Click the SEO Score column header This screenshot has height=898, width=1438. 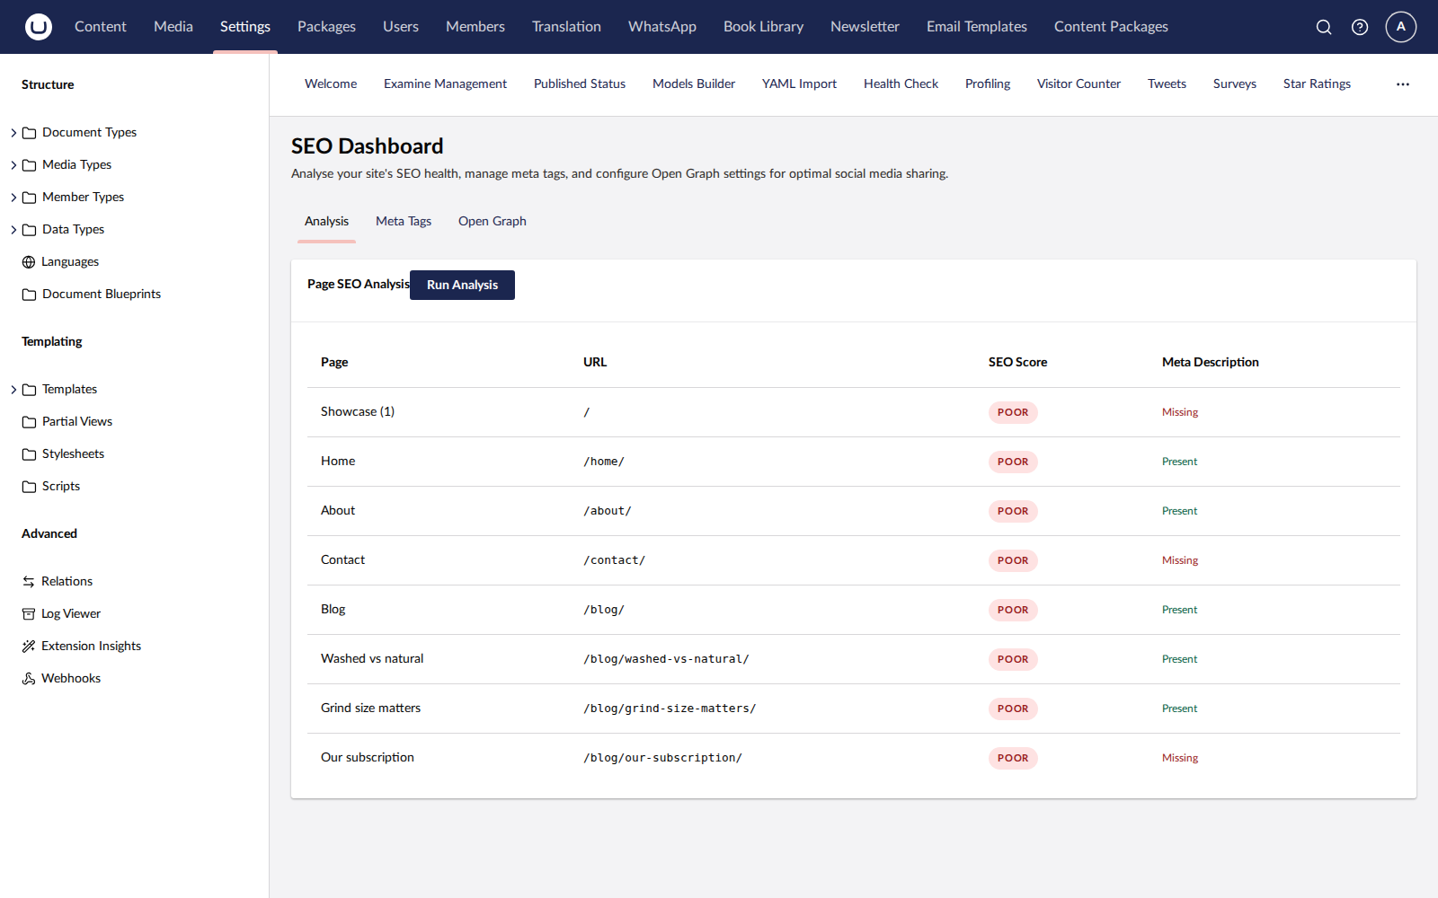coord(1017,362)
